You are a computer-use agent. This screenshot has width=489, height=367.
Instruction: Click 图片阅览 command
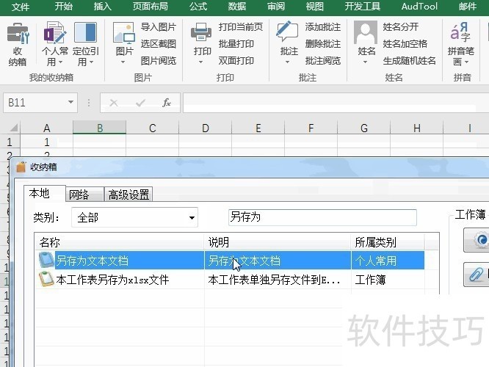[159, 61]
